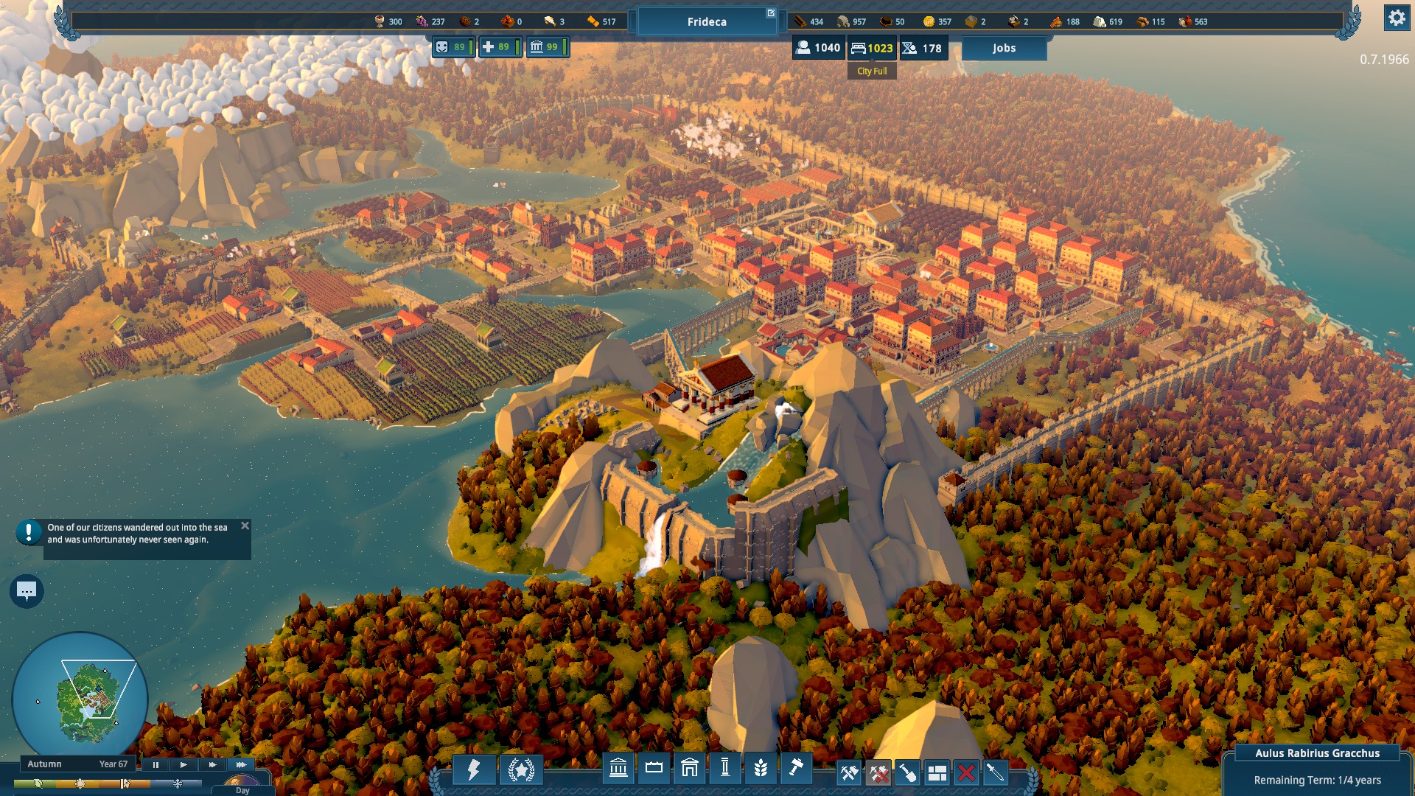Screen dimensions: 1415x796
Task: Select the wheat farming build category
Action: 761,769
